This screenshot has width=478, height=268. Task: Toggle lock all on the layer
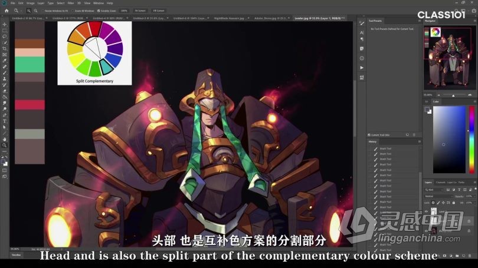pyautogui.click(x=454, y=203)
